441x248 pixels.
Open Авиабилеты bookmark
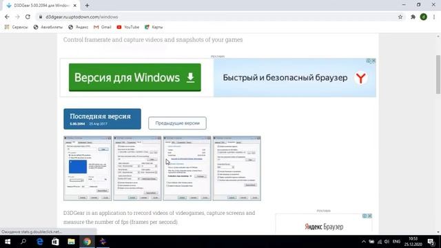[48, 27]
